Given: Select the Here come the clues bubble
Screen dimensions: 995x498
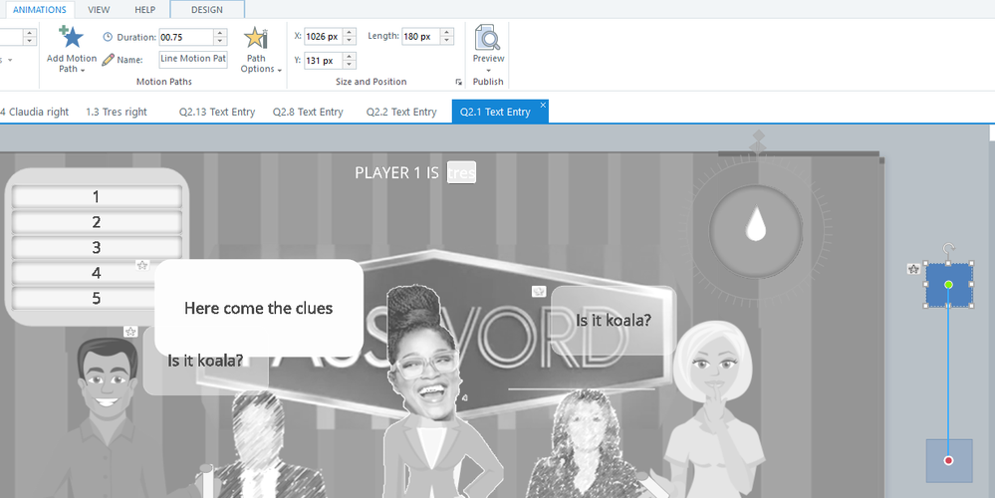Looking at the screenshot, I should click(258, 309).
